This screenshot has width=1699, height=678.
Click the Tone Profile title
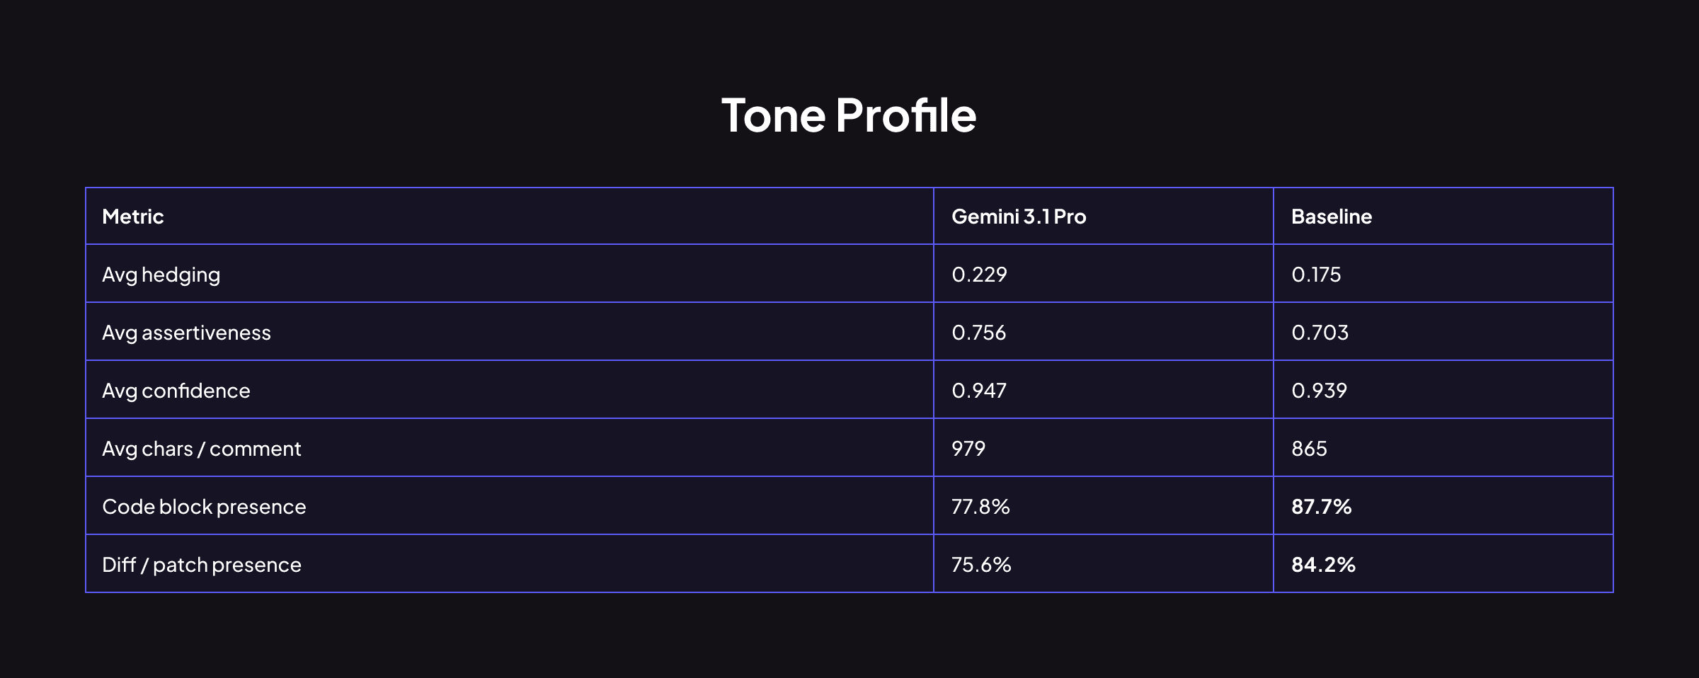pyautogui.click(x=849, y=115)
